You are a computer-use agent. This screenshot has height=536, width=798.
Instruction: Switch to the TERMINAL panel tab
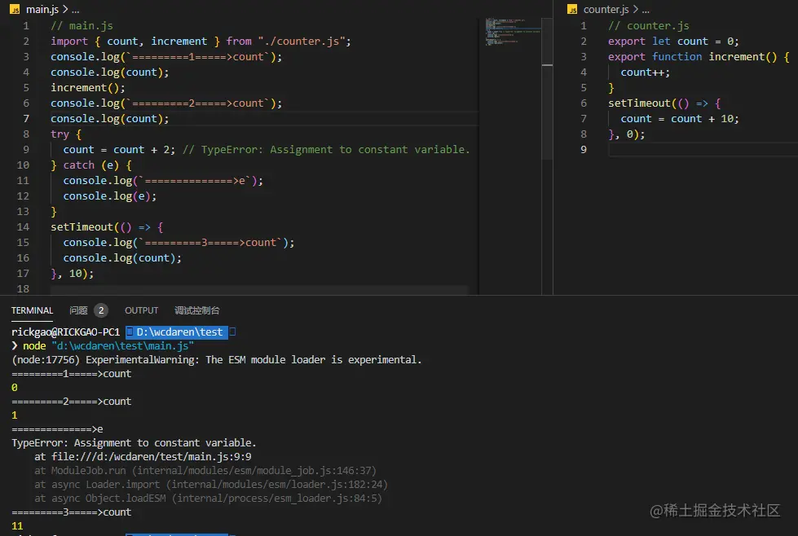tap(32, 310)
